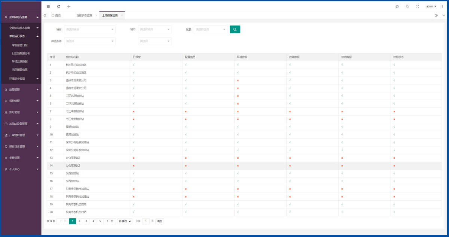The image size is (449, 237).
Task: Click the page jump number input field
Action: pyautogui.click(x=146, y=221)
